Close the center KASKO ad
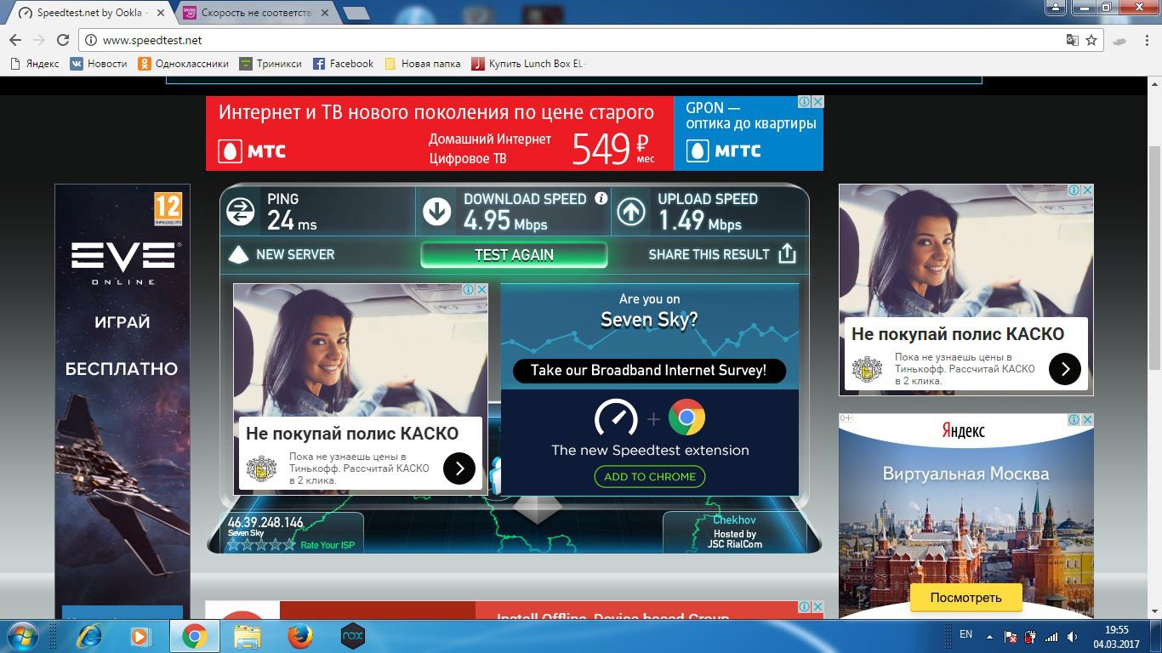 pos(481,289)
